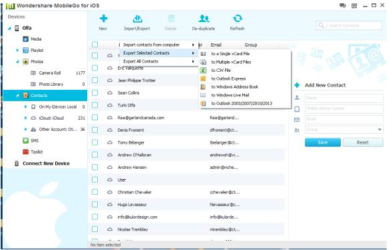The image size is (392, 250).
Task: Check the box for Tony Bélanger
Action: 95,142
